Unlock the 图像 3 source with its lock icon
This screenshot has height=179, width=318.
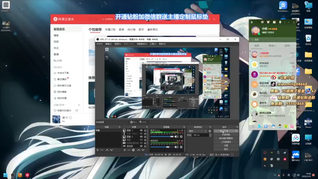point(145,130)
